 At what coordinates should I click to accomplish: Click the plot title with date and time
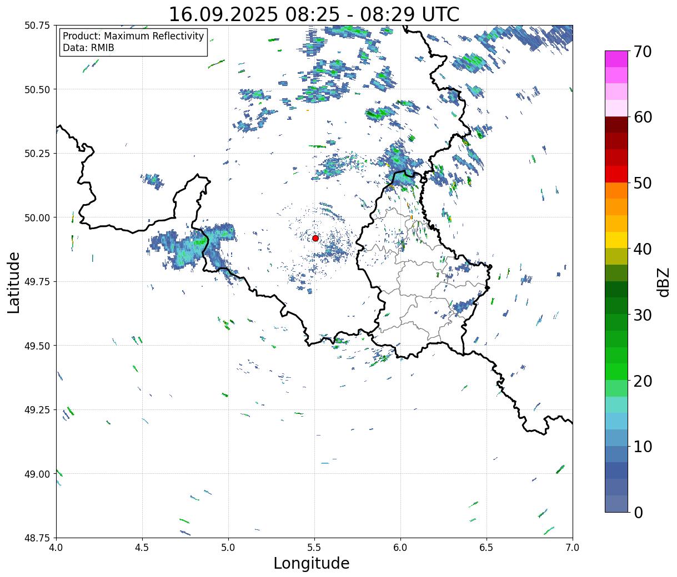[x=314, y=14]
